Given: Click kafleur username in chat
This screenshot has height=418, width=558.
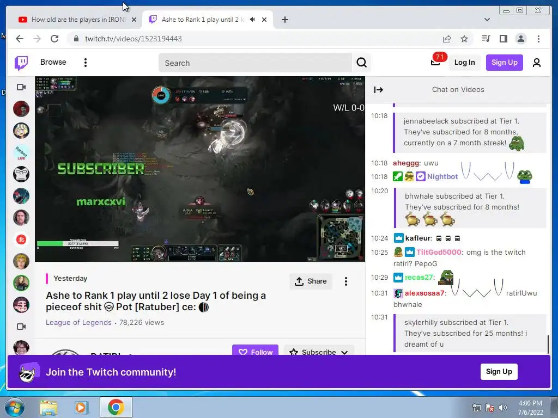Looking at the screenshot, I should click(418, 238).
